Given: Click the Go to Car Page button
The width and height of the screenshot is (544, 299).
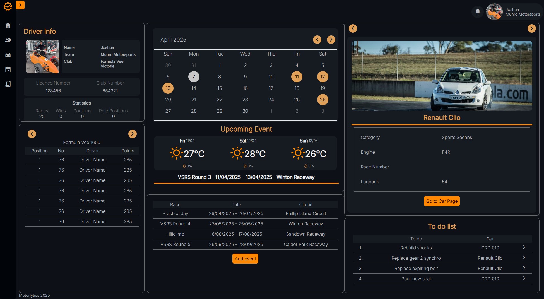Looking at the screenshot, I should click(x=442, y=201).
